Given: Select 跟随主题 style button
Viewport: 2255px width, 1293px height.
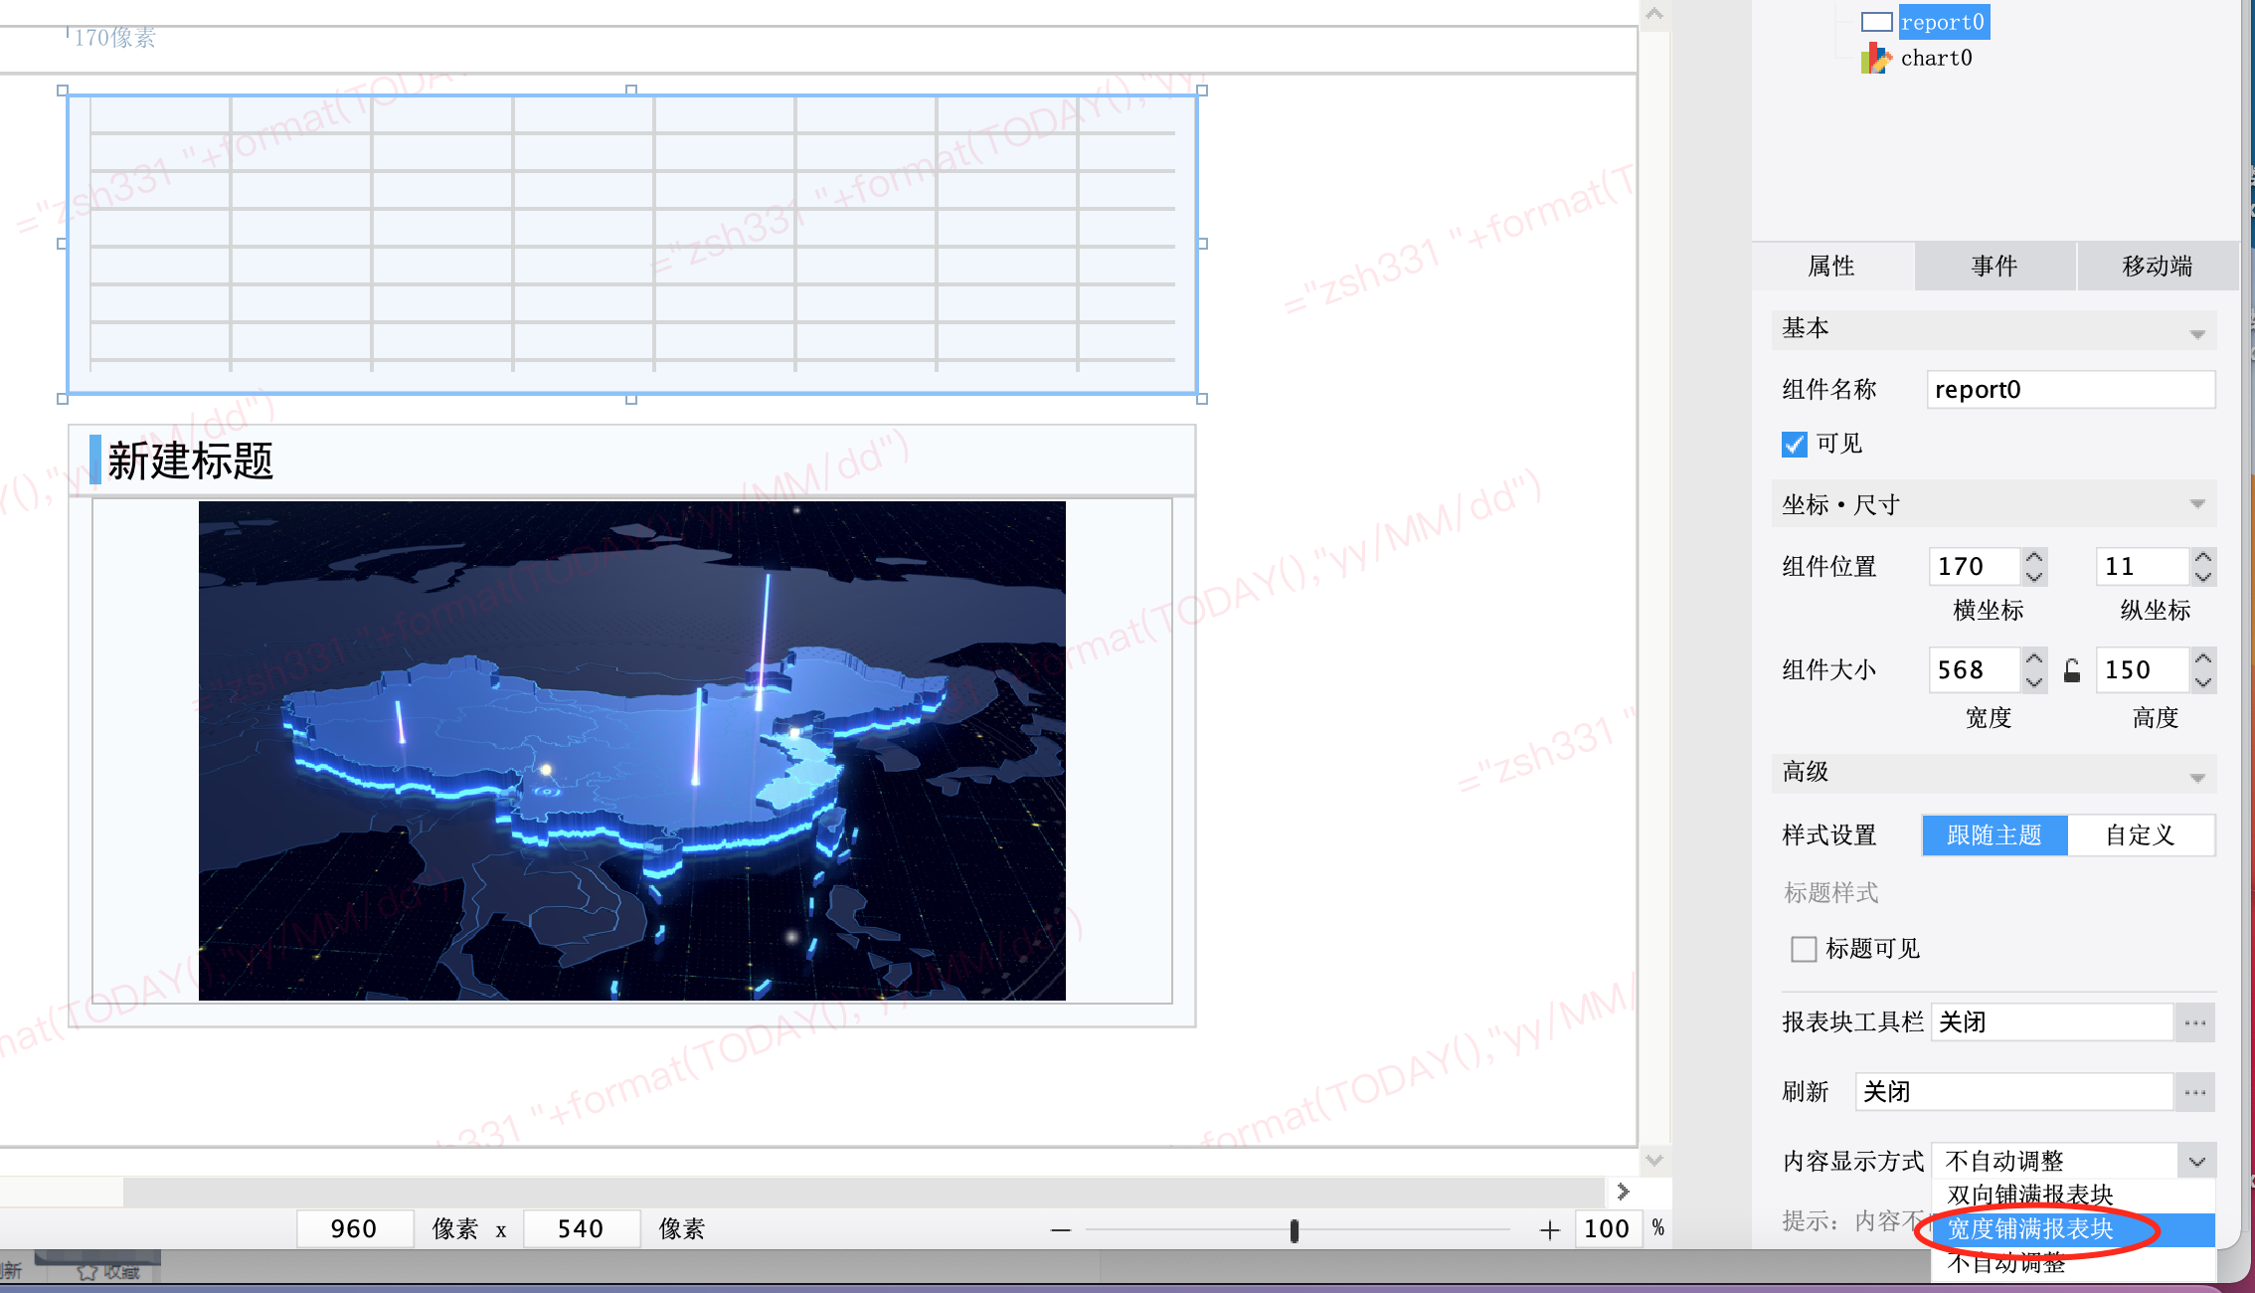Looking at the screenshot, I should point(1995,835).
